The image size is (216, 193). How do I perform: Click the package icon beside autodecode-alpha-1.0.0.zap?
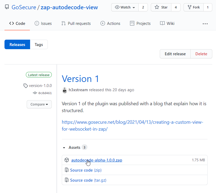point(67,160)
